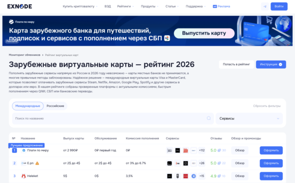
Task: Click the reviews icon next to 30
Action: (x=219, y=150)
